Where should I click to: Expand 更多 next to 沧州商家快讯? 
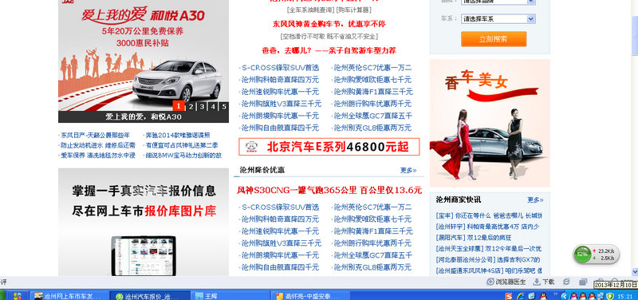[535, 199]
